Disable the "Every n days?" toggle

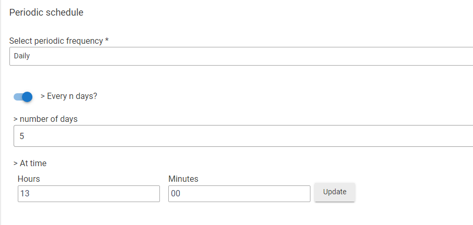pos(24,97)
